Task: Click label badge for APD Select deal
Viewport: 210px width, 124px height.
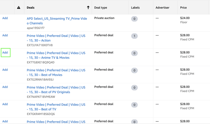Action: tap(134, 19)
